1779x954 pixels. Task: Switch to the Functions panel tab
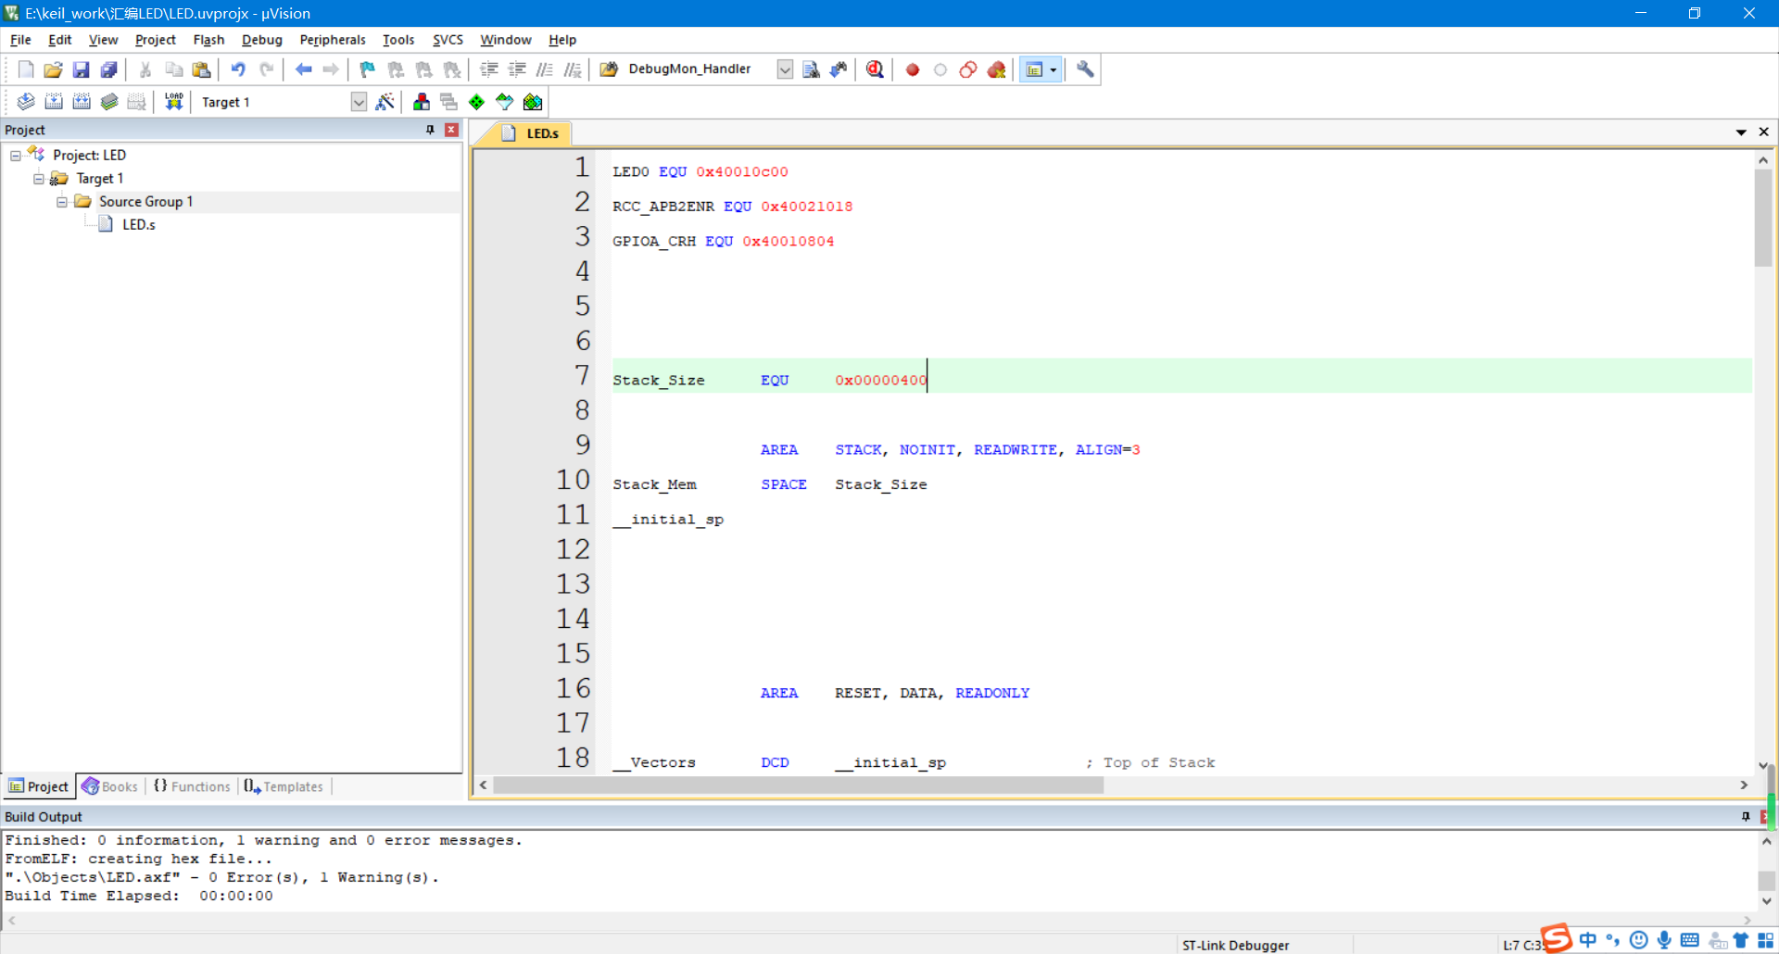192,786
